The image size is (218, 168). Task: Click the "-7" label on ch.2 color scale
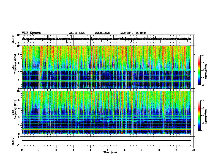pyautogui.click(x=203, y=130)
